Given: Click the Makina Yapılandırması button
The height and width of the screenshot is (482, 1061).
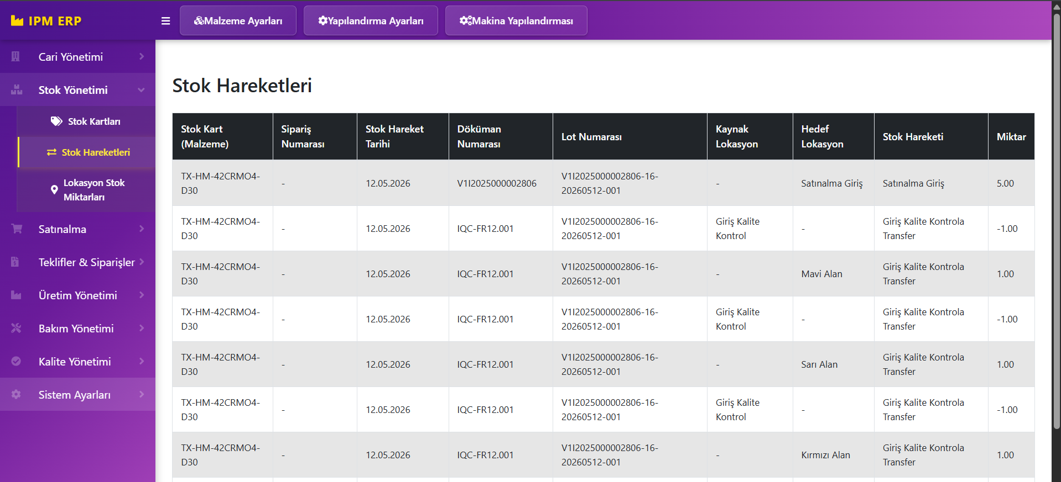Looking at the screenshot, I should pos(516,20).
